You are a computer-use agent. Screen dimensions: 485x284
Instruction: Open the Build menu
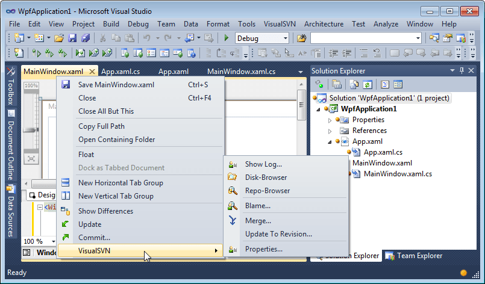tap(111, 24)
